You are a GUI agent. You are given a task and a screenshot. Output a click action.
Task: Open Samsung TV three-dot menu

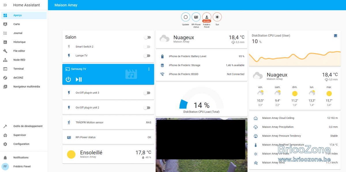coord(149,69)
